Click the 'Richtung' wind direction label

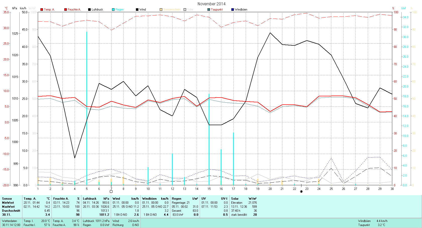pos(118,225)
